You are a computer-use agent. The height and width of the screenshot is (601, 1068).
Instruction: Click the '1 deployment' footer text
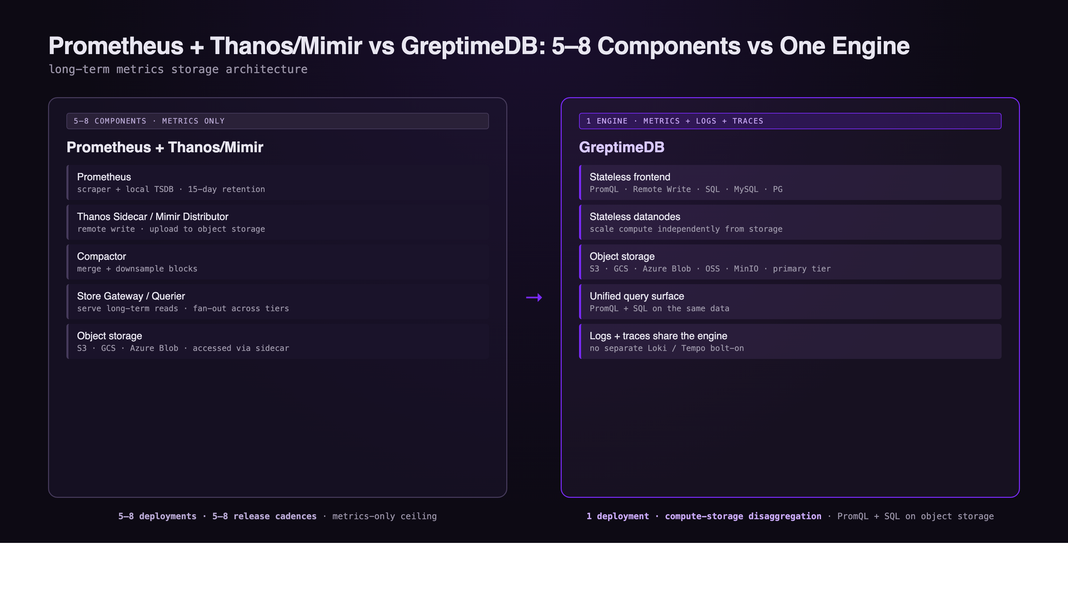pos(617,517)
